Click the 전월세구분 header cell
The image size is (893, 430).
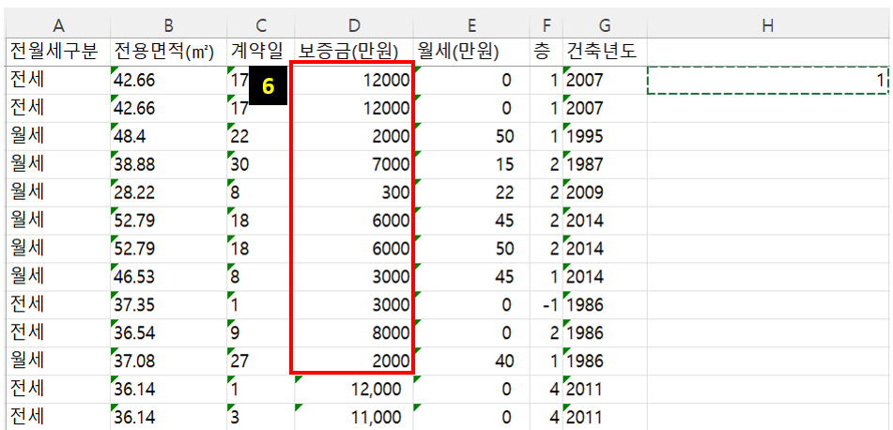point(57,52)
